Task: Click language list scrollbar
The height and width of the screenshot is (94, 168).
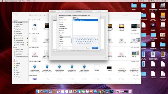Action: tap(71, 41)
